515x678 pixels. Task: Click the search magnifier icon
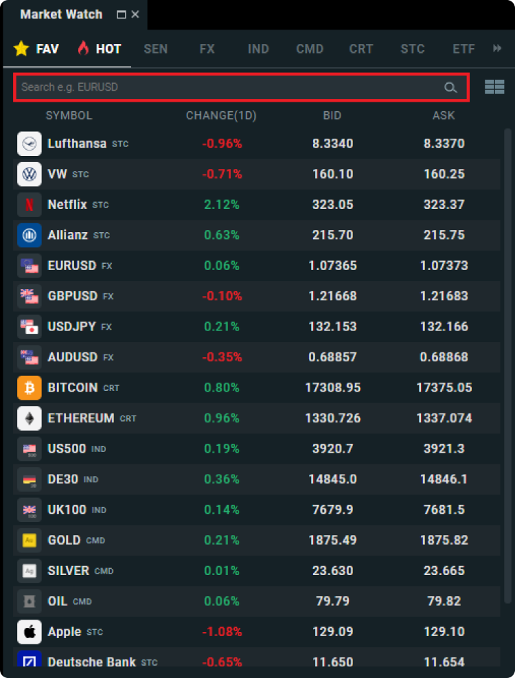(x=450, y=87)
